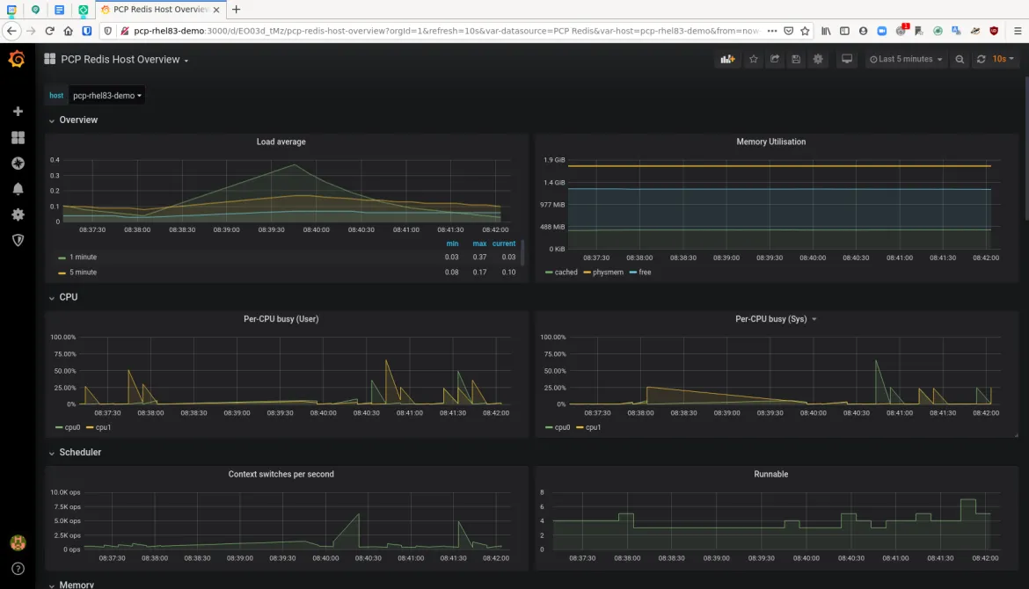The width and height of the screenshot is (1029, 589).
Task: Open the browser hamburger menu
Action: [1018, 31]
